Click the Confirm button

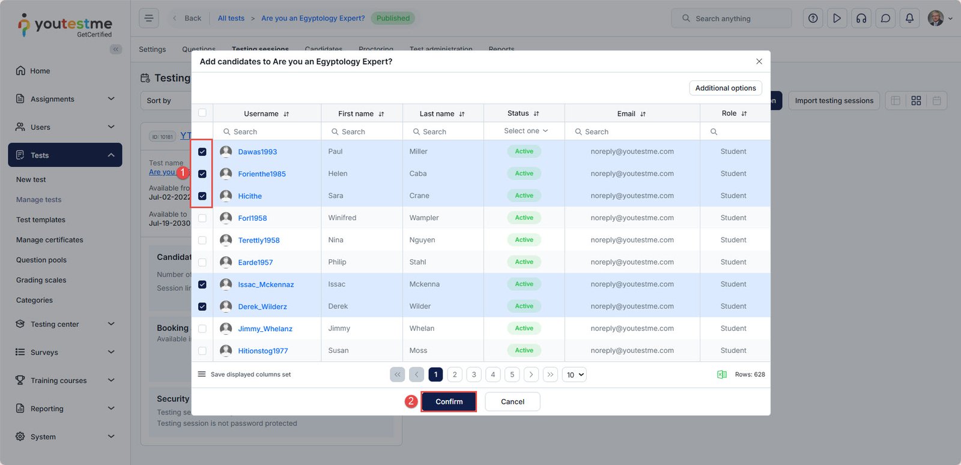[x=449, y=401]
